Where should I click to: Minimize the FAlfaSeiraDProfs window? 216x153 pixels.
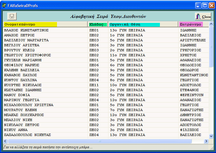[198, 6]
